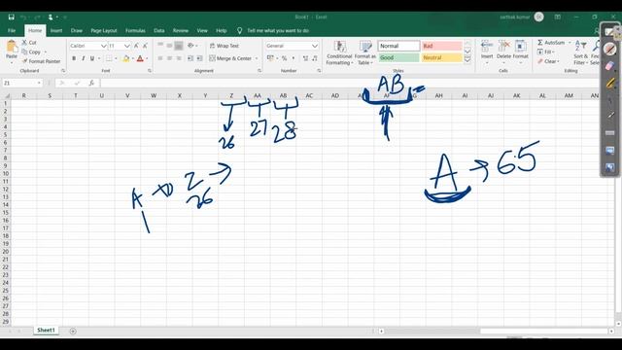Click the Paste clipboard icon
The height and width of the screenshot is (350, 622).
click(12, 47)
